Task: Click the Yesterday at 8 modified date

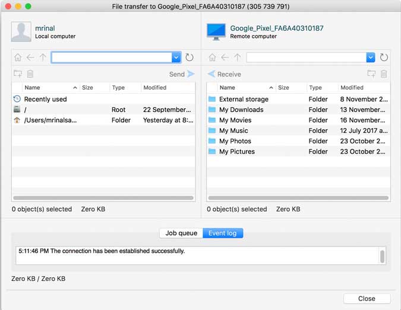Action: pyautogui.click(x=168, y=120)
